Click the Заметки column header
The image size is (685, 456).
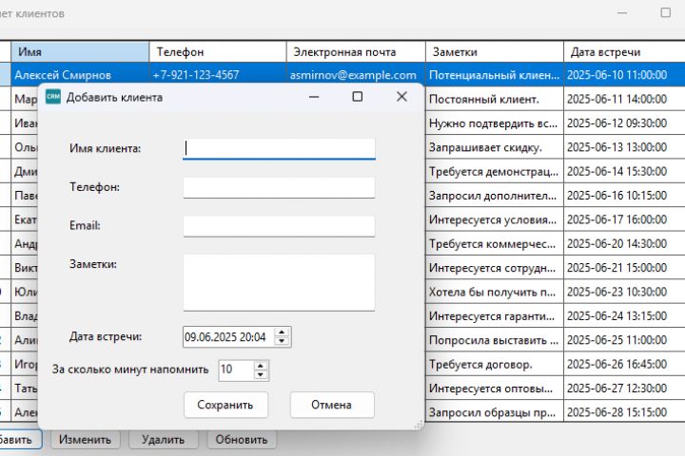[x=495, y=52]
